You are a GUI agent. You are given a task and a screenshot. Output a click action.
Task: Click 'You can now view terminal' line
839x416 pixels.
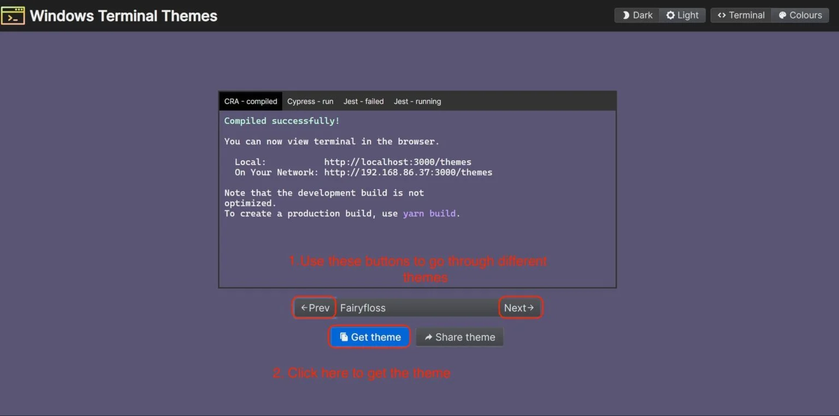click(x=332, y=142)
